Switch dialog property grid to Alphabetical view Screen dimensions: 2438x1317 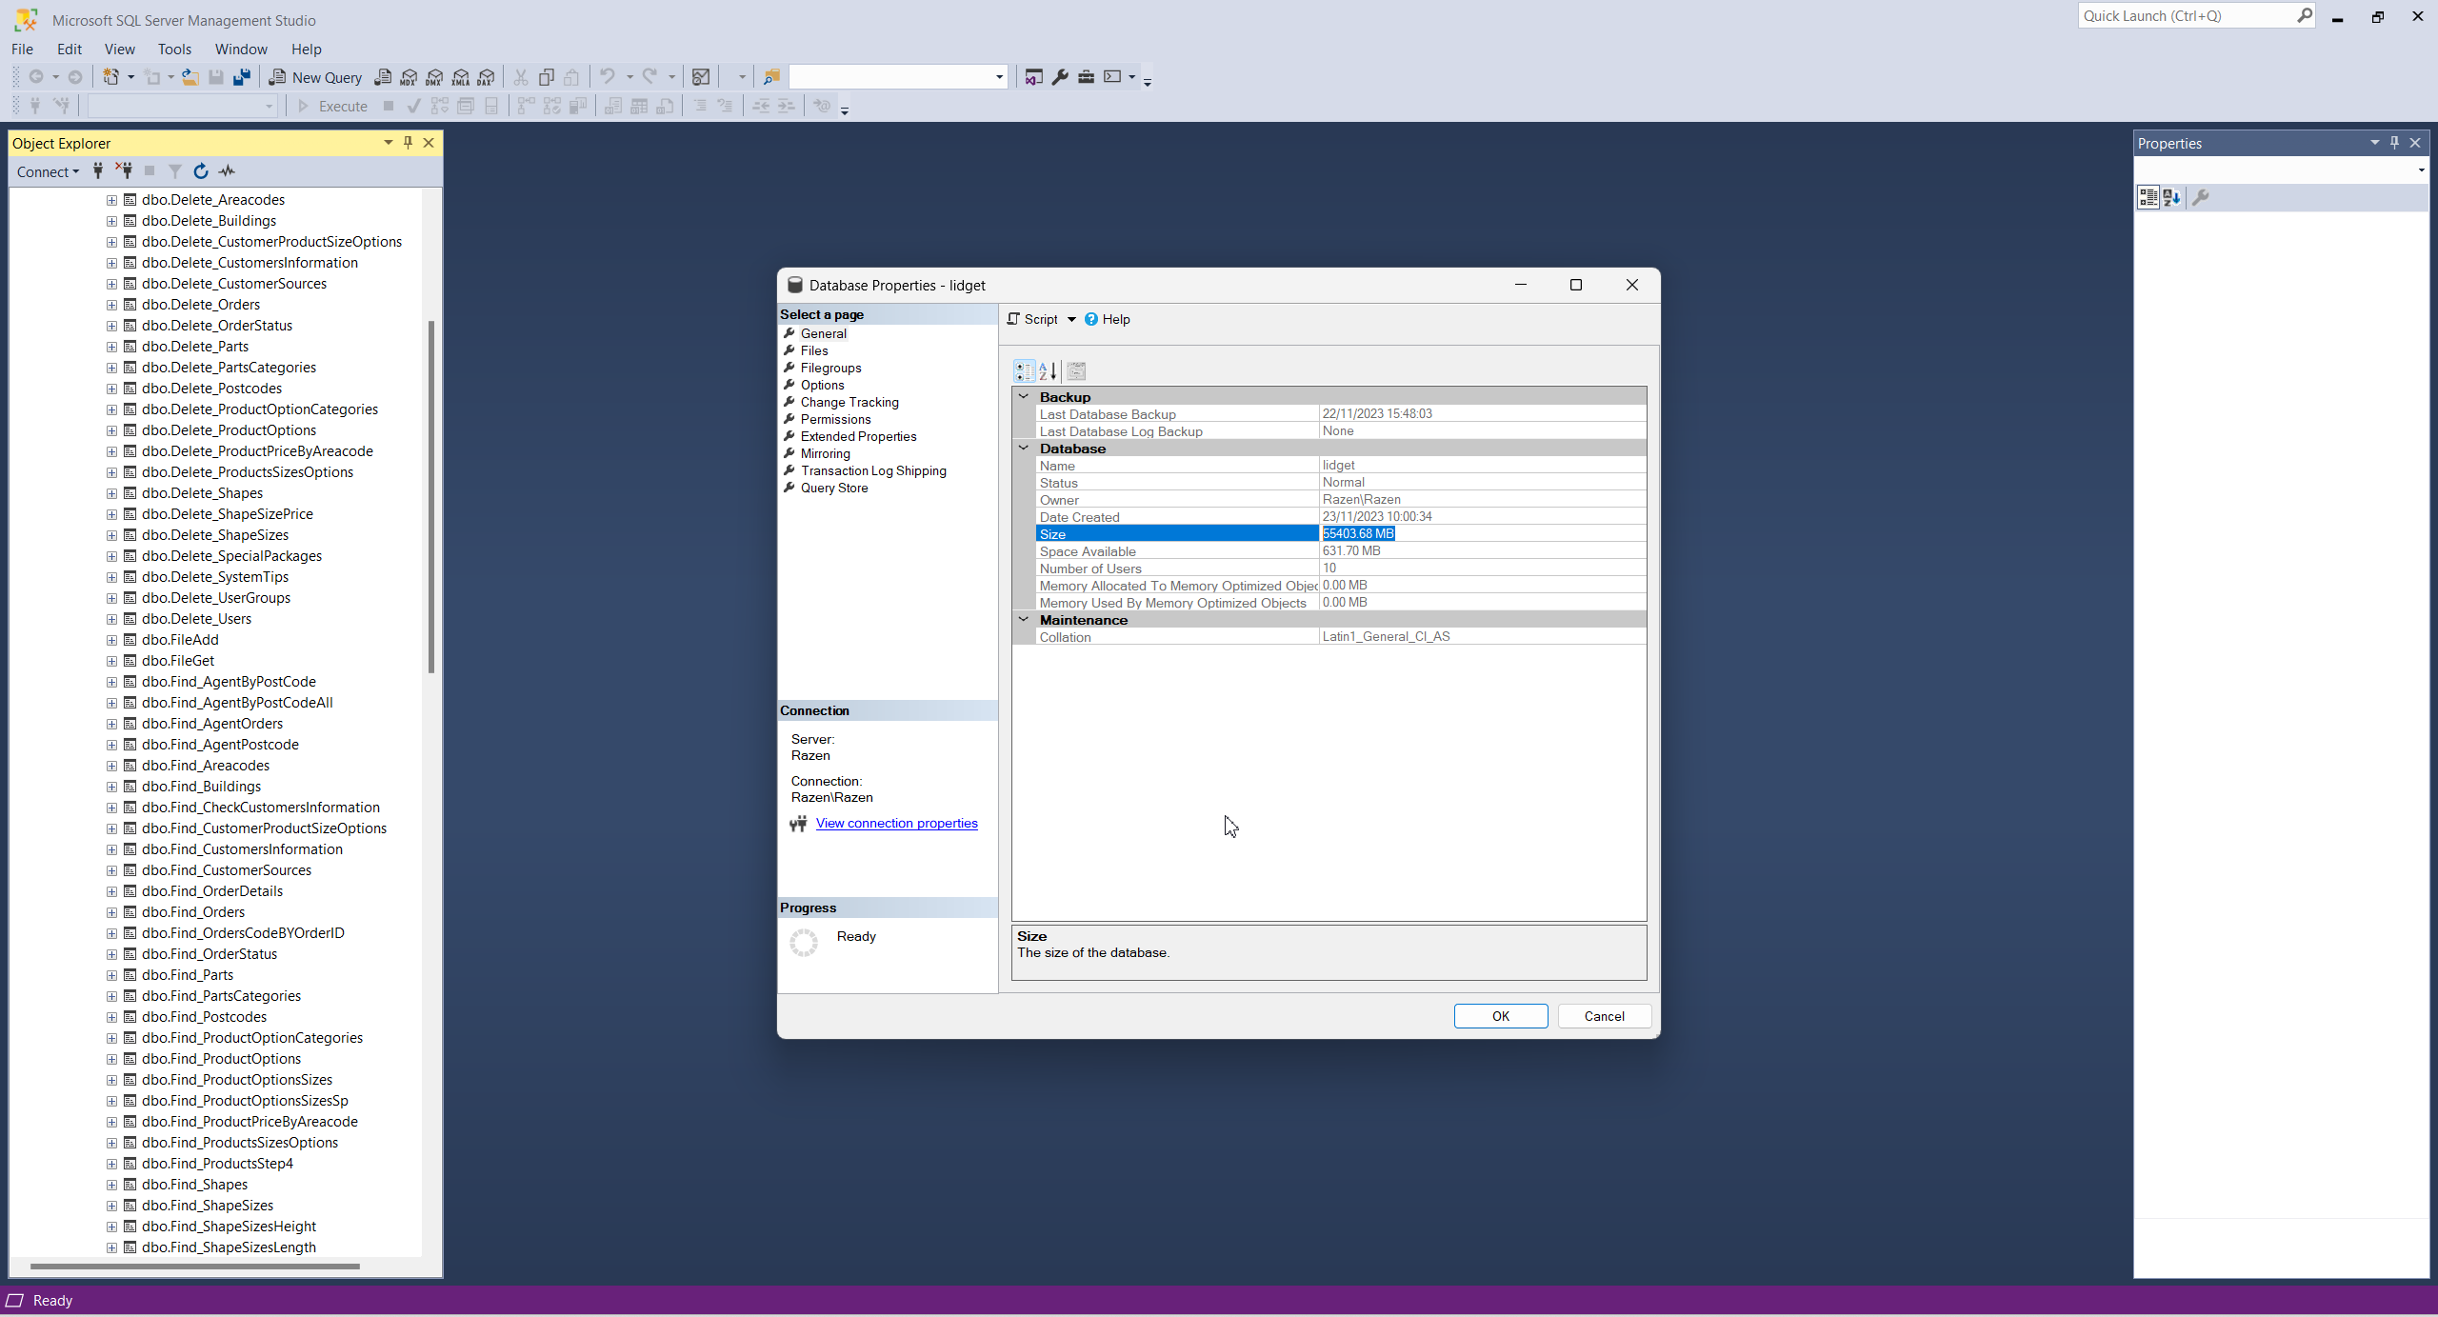click(1048, 371)
